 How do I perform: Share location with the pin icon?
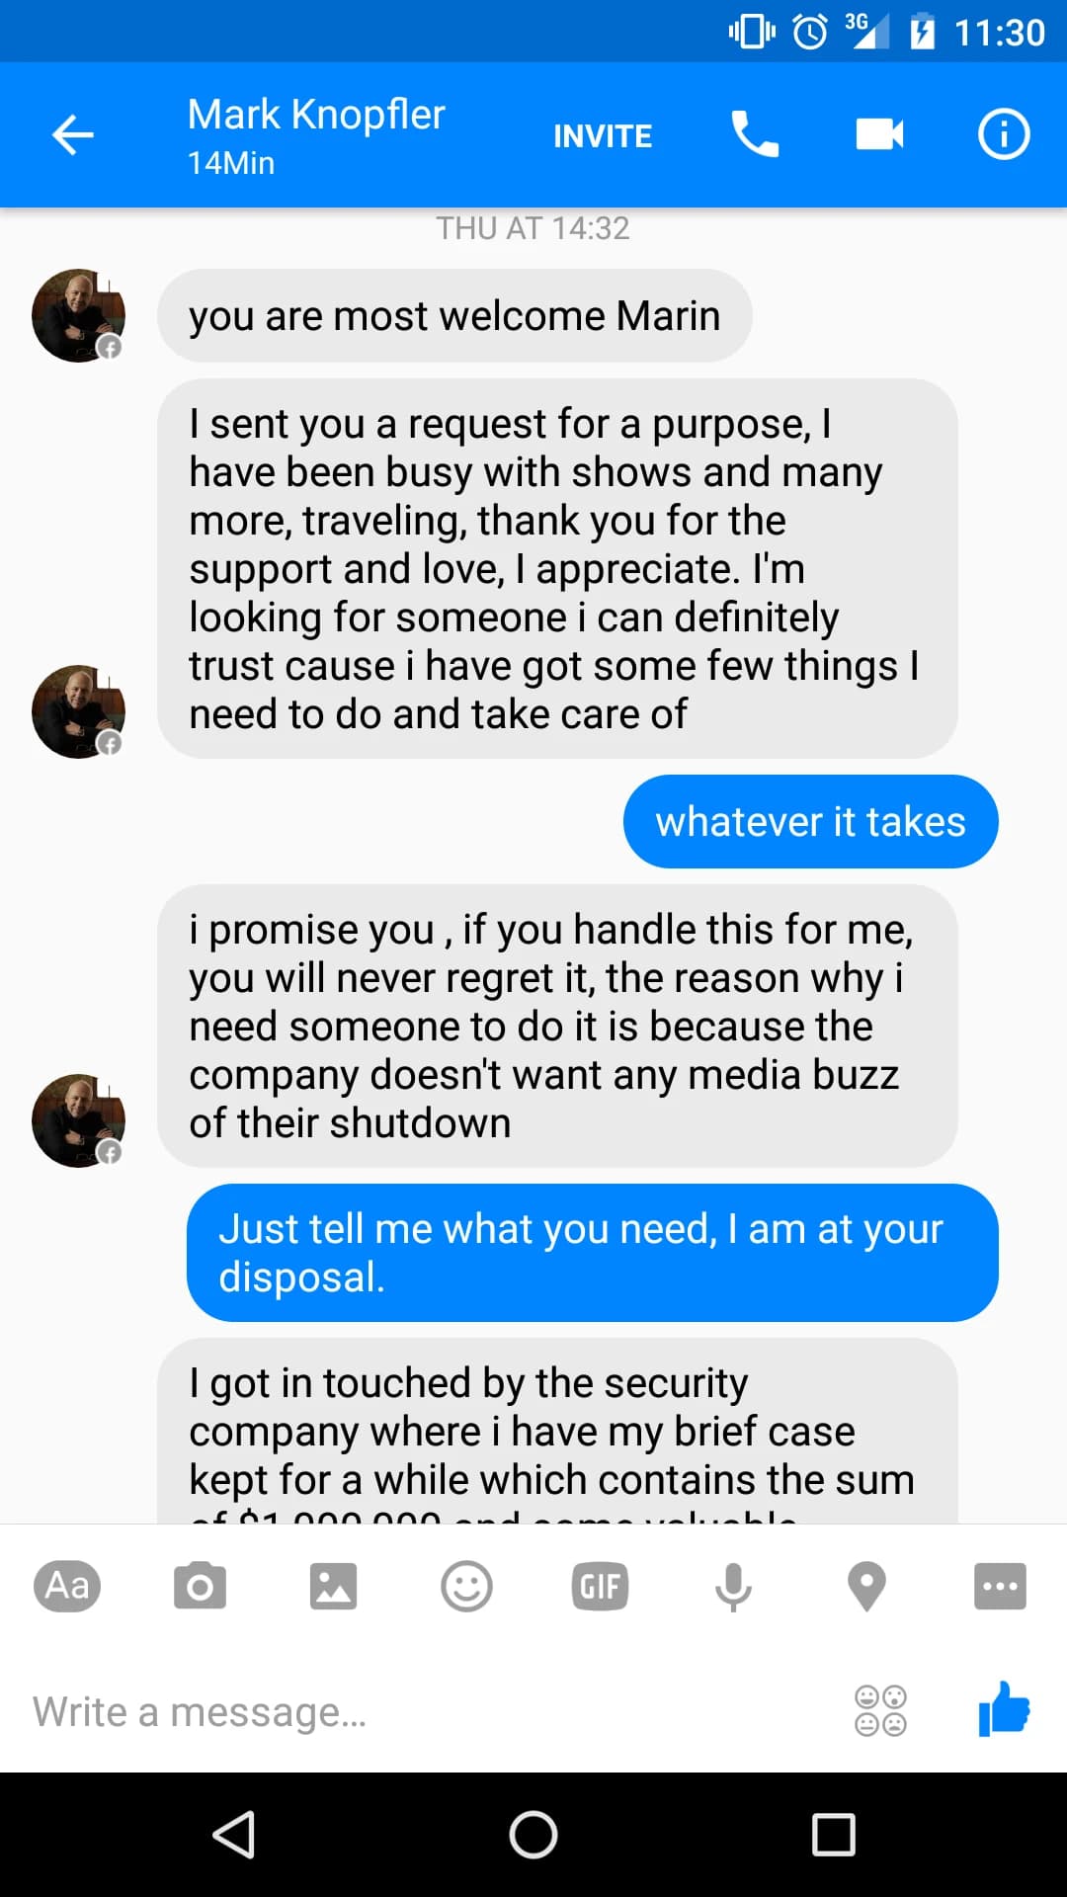tap(866, 1587)
